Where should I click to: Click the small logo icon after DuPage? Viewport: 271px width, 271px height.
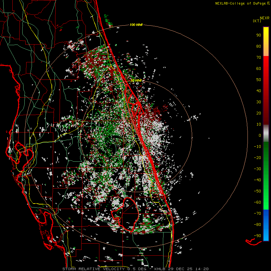pyautogui.click(x=268, y=3)
